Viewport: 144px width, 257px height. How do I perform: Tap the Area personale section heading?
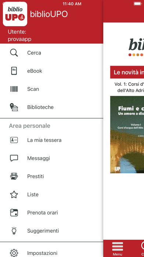pyautogui.click(x=29, y=126)
